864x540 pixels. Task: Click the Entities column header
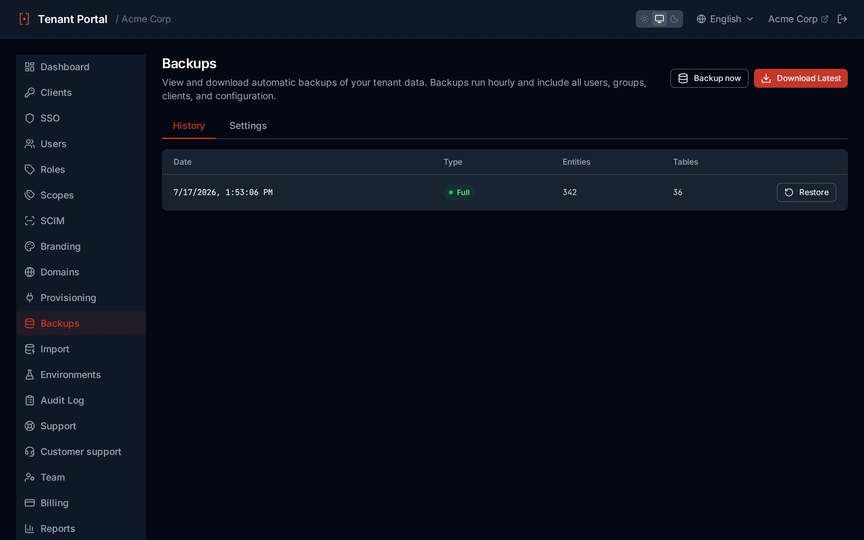point(576,162)
